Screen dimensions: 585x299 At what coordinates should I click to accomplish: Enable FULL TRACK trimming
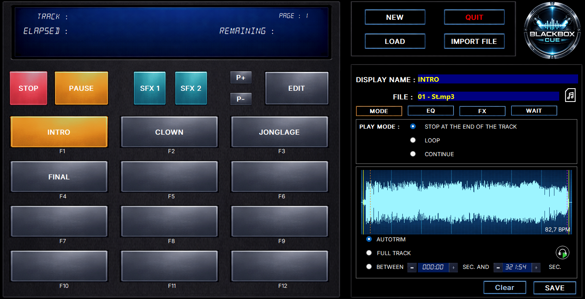(x=369, y=253)
